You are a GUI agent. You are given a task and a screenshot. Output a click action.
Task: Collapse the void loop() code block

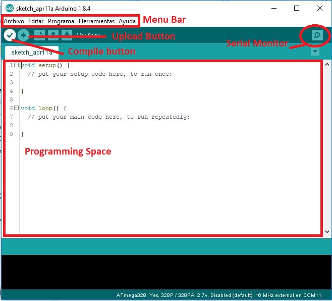16,108
